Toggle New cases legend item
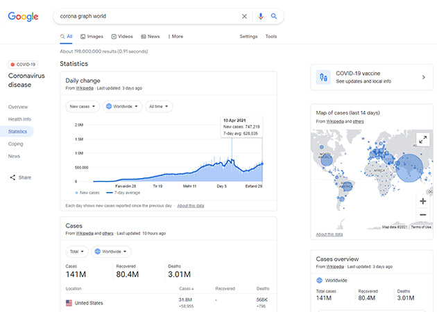This screenshot has height=312, width=437. (x=87, y=193)
